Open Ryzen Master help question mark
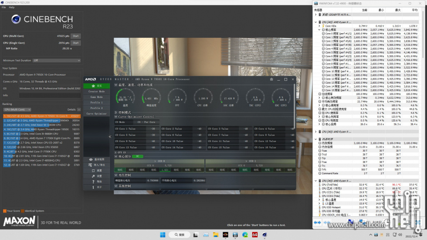This screenshot has height=240, width=427. pyautogui.click(x=93, y=182)
